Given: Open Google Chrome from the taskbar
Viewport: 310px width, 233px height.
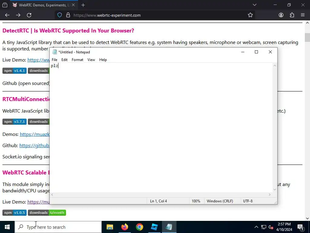Looking at the screenshot, I should click(139, 227).
